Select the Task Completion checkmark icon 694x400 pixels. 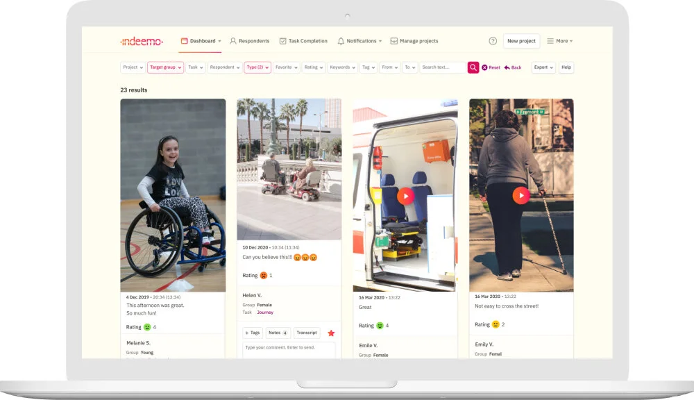(x=282, y=41)
